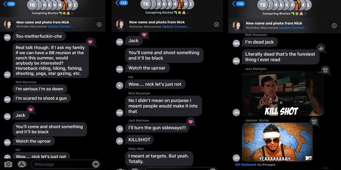Viewport: 341px width, 170px height.
Task: Open Update Contact link in right panel
Action: coord(293,28)
